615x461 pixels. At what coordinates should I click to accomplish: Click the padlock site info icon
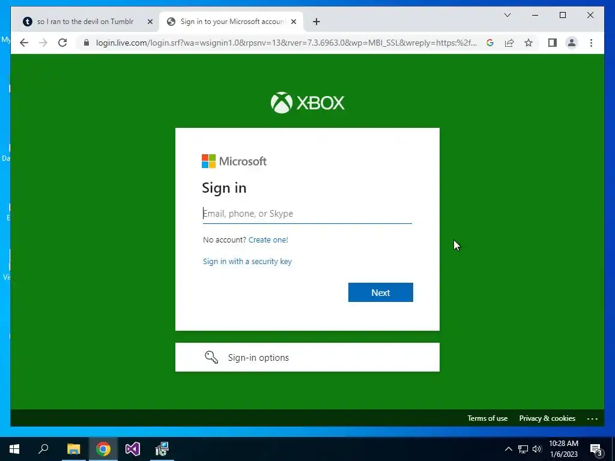point(86,43)
